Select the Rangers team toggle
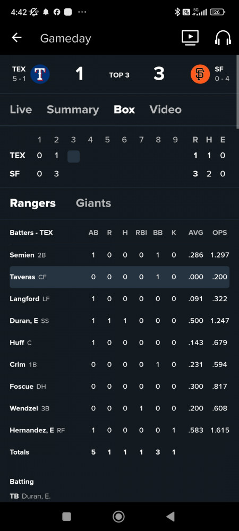 [33, 203]
